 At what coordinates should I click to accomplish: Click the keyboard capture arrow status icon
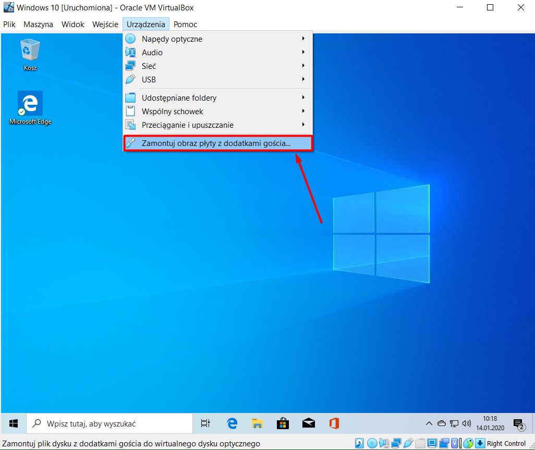pos(480,443)
